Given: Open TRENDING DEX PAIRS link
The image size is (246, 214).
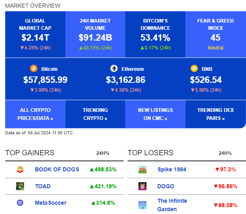Looking at the screenshot, I should [216, 114].
